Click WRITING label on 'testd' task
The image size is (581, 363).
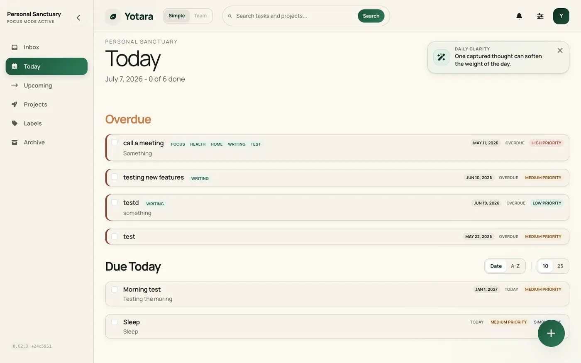point(155,204)
